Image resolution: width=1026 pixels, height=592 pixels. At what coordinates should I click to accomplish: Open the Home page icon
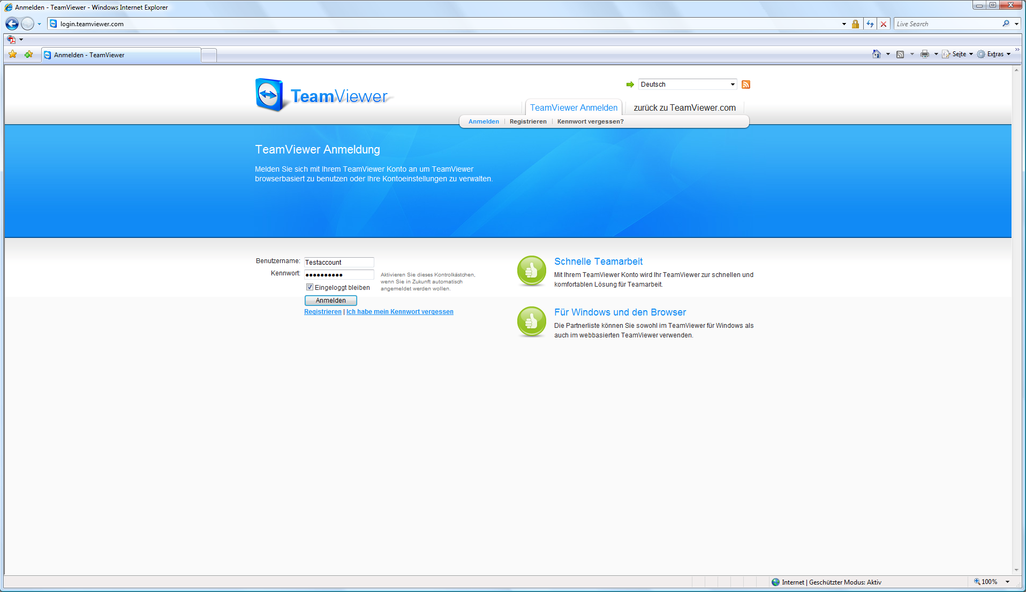[877, 54]
